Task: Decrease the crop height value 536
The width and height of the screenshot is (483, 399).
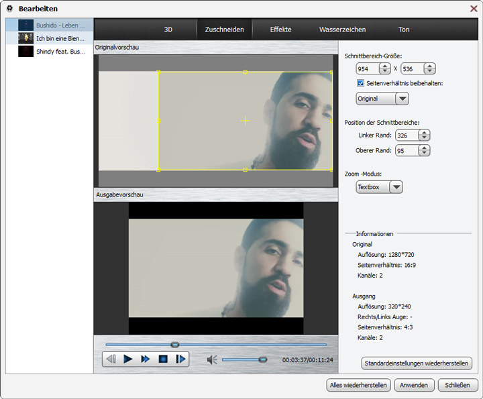Action: (x=429, y=72)
